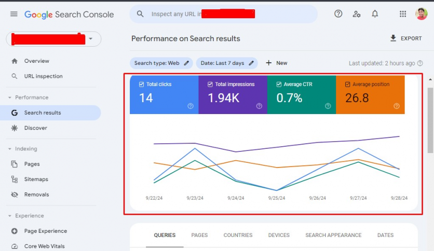Toggle the Total impressions checkbox
Image resolution: width=434 pixels, height=251 pixels.
(210, 84)
